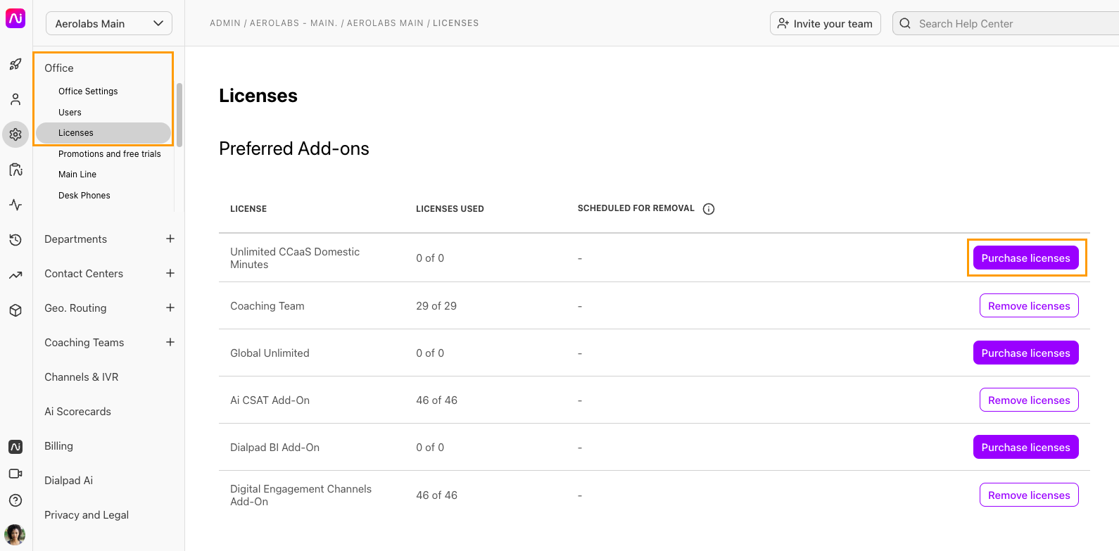The image size is (1119, 551).
Task: Click the LICENSES USED column header
Action: click(x=450, y=209)
